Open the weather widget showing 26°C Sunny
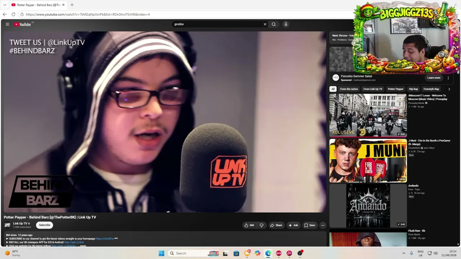 click(13, 253)
